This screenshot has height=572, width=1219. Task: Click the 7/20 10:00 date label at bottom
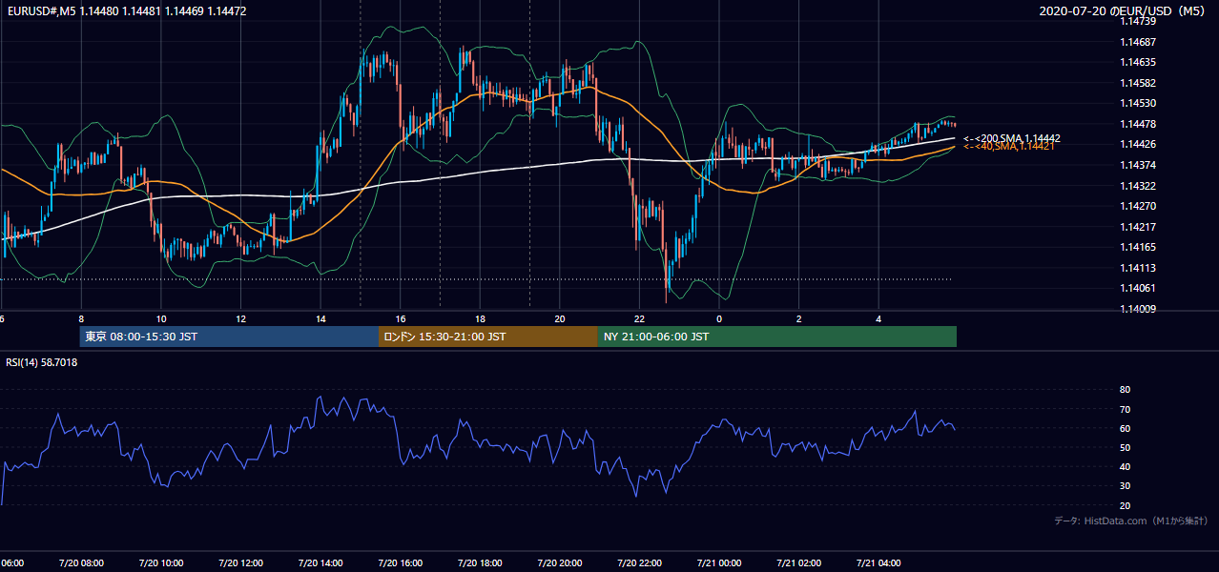pyautogui.click(x=161, y=563)
